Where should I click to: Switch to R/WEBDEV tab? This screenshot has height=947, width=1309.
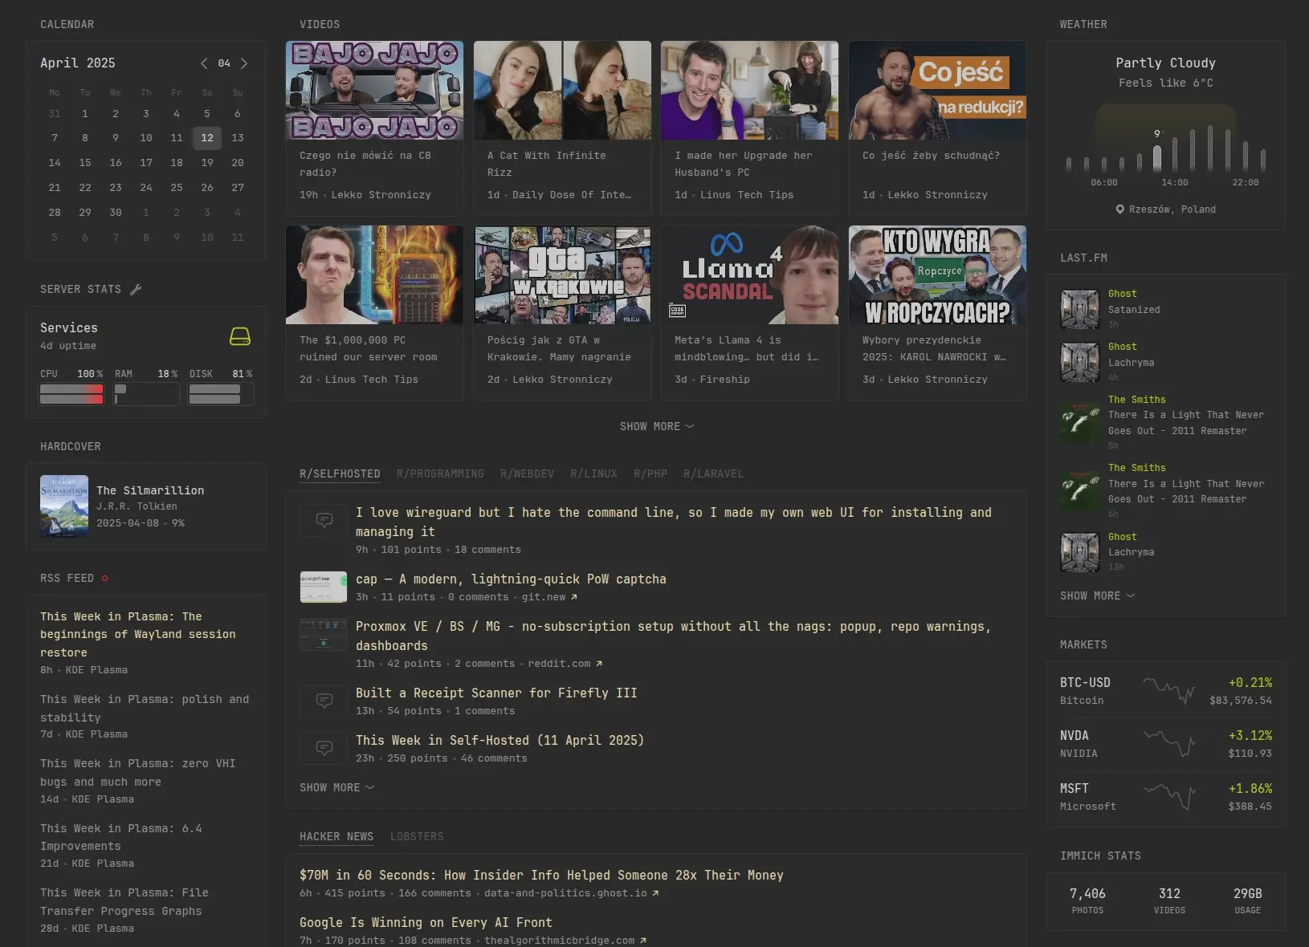point(527,474)
